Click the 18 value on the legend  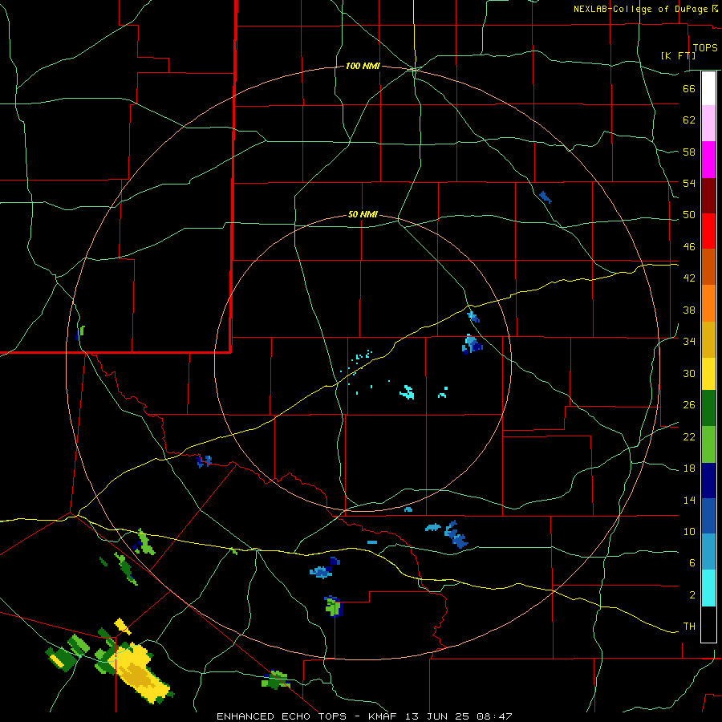[689, 468]
